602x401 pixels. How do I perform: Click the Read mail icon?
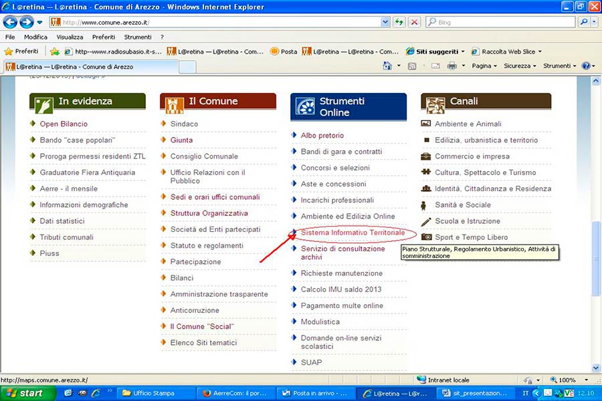[435, 66]
